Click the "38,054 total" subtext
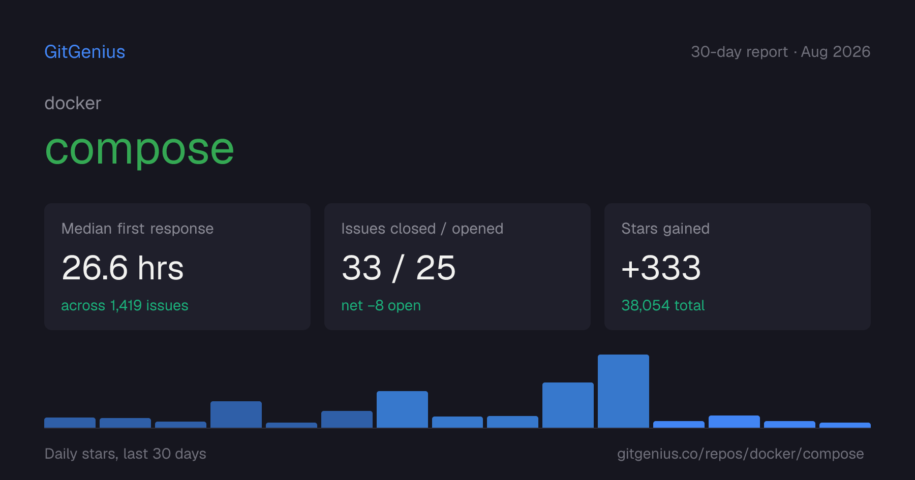The height and width of the screenshot is (480, 915). point(663,305)
